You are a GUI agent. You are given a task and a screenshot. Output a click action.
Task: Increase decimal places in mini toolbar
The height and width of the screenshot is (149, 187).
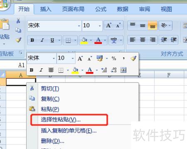[104, 70]
